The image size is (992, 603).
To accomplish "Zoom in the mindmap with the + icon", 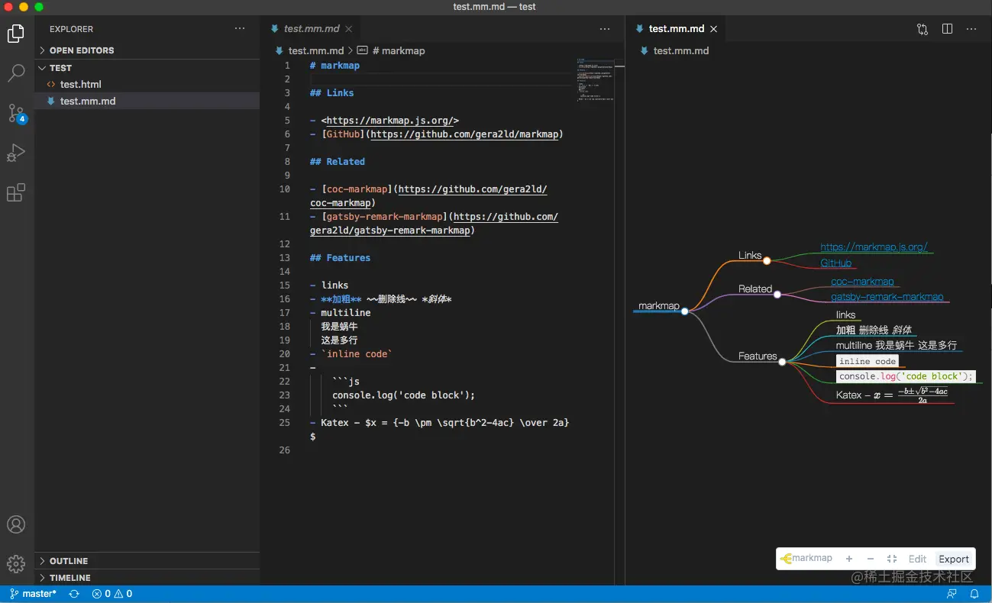I will (849, 558).
